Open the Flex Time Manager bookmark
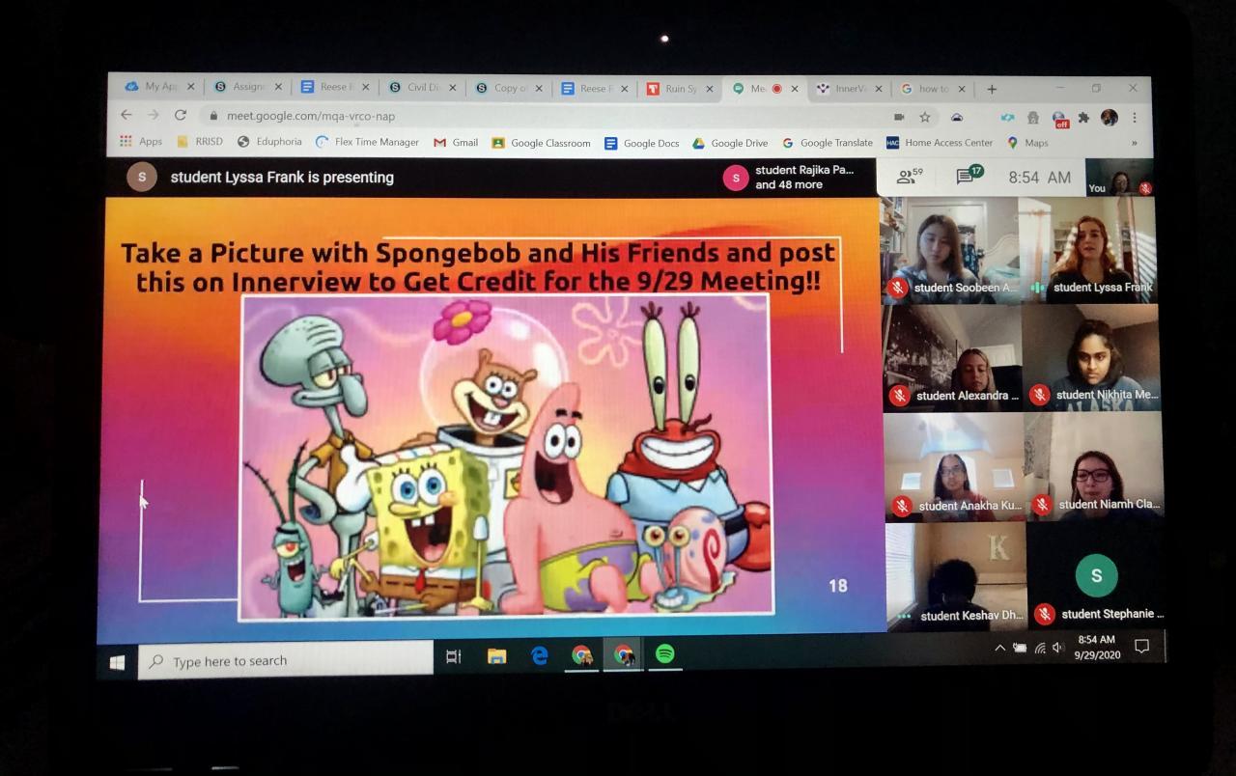The image size is (1236, 776). (x=368, y=142)
